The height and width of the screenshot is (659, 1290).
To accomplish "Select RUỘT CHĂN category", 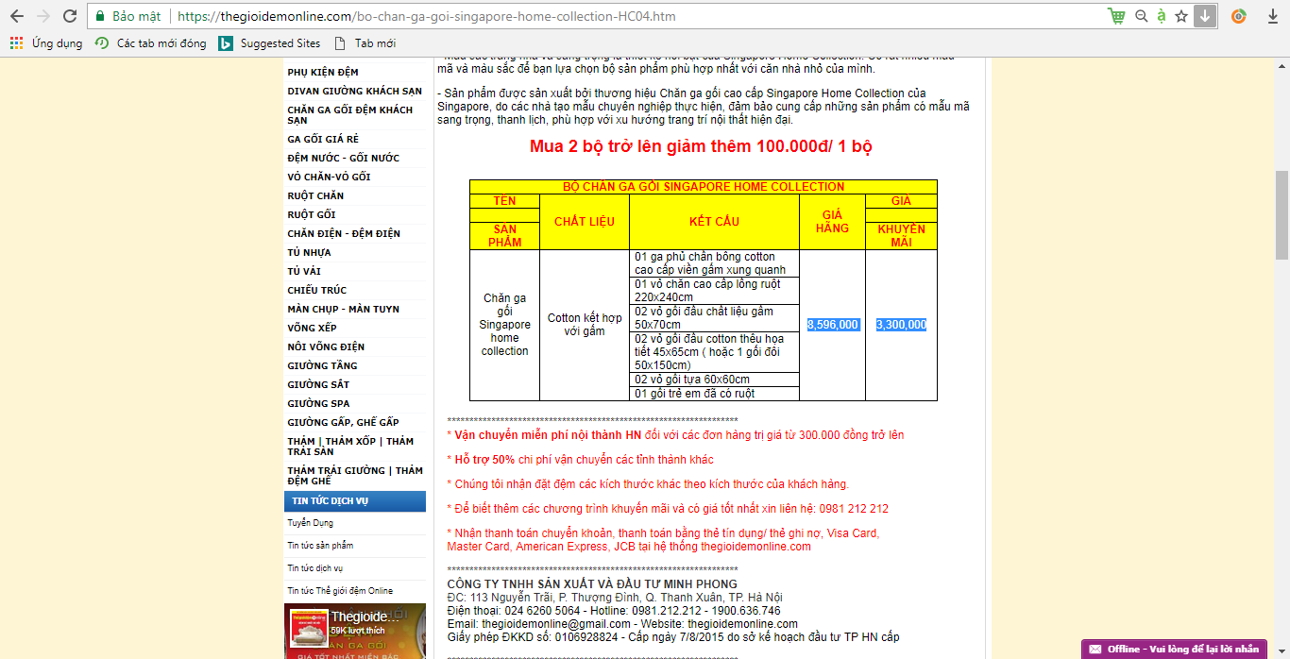I will click(x=315, y=196).
